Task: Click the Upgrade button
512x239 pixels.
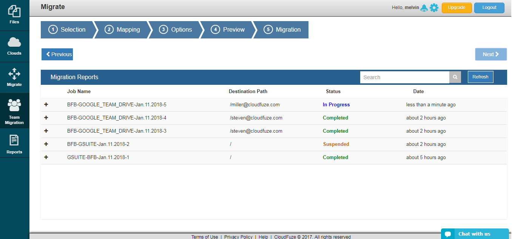Action: (457, 8)
